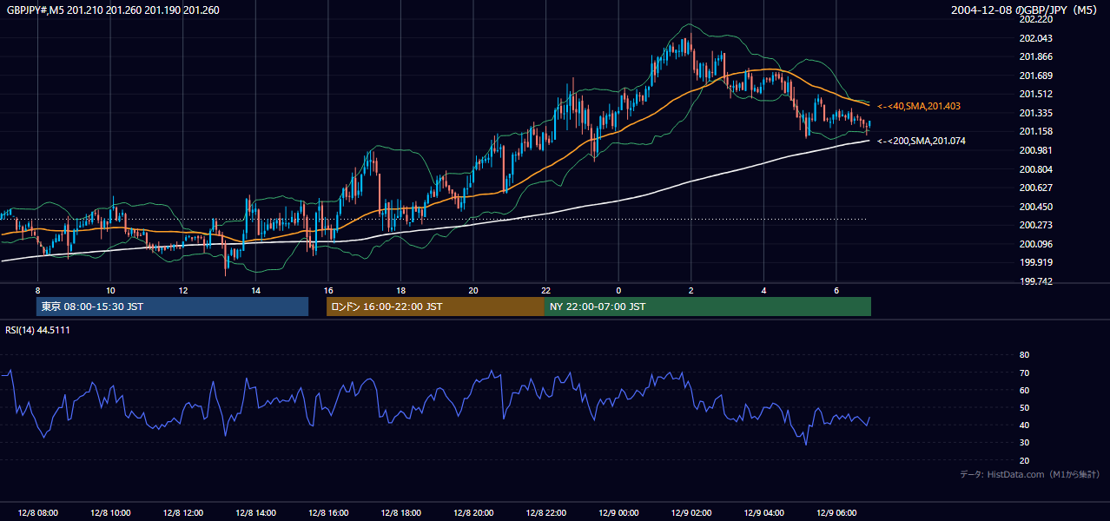Click RSI scale value 40

pos(1024,425)
